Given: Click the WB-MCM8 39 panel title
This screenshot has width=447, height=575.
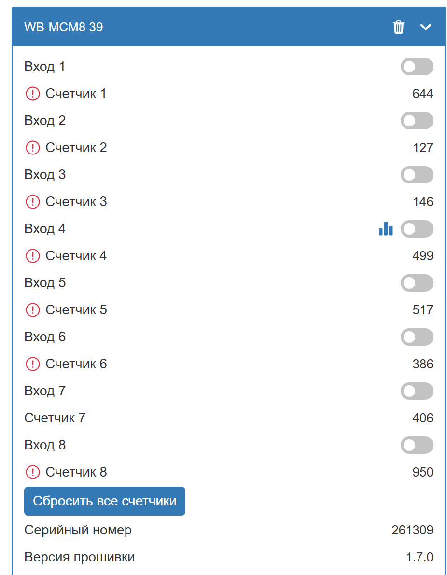Looking at the screenshot, I should [x=64, y=27].
